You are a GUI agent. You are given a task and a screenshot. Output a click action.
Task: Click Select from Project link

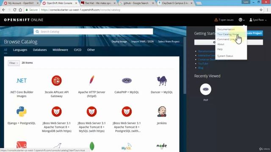point(169,41)
